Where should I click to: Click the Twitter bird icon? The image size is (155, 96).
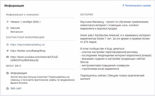pos(7,51)
